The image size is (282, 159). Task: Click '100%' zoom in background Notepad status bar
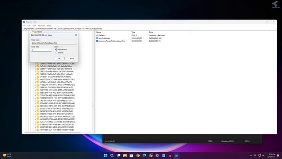point(210,141)
